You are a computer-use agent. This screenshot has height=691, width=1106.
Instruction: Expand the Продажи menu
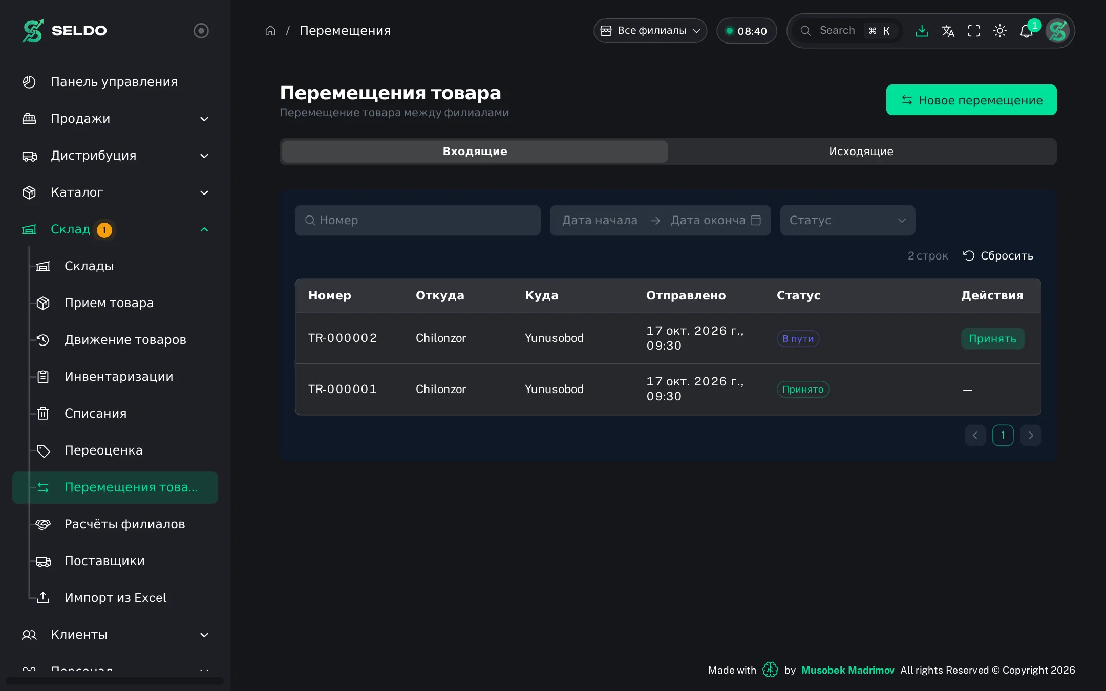[x=115, y=119]
